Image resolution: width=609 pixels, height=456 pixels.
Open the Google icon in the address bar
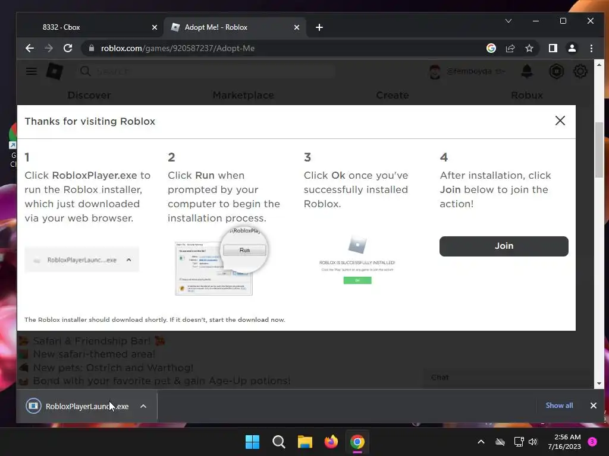pos(491,48)
